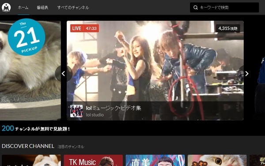This screenshot has height=166, width=265.
Task: Go to next carousel slide
Action: (x=246, y=74)
